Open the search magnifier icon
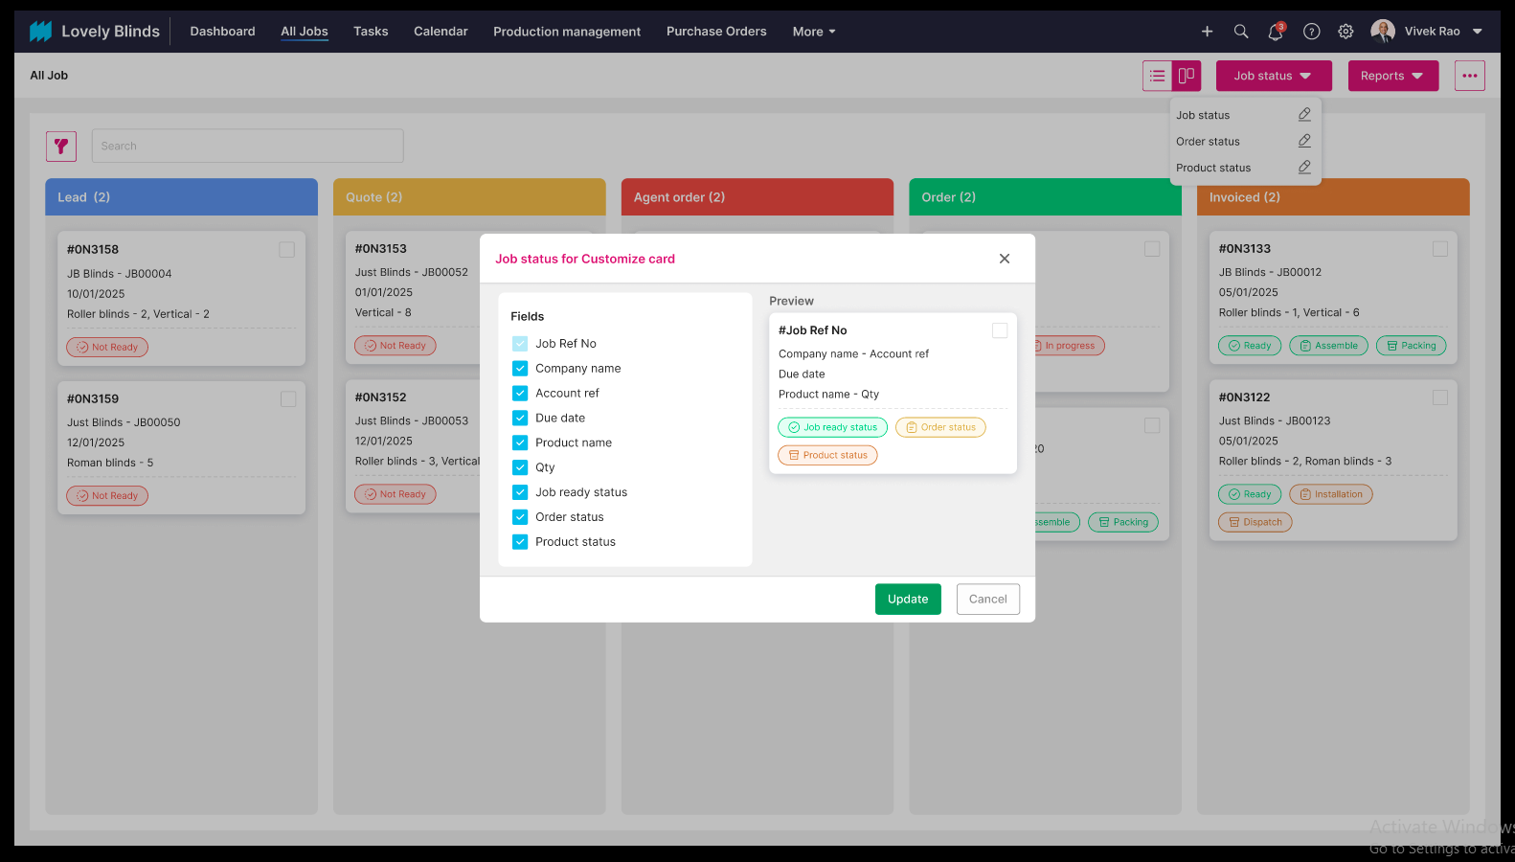1515x862 pixels. tap(1241, 32)
